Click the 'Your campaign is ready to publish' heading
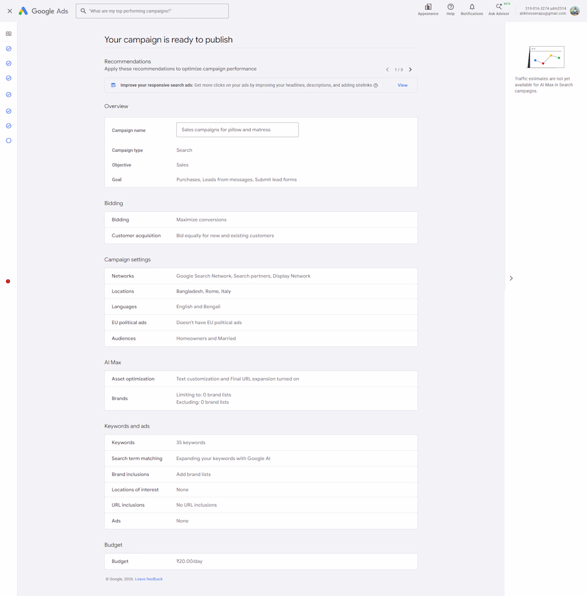This screenshot has width=587, height=596. [x=168, y=40]
